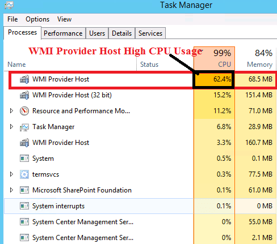Switch to the Performance tab
The width and height of the screenshot is (277, 244).
pyautogui.click(x=63, y=33)
